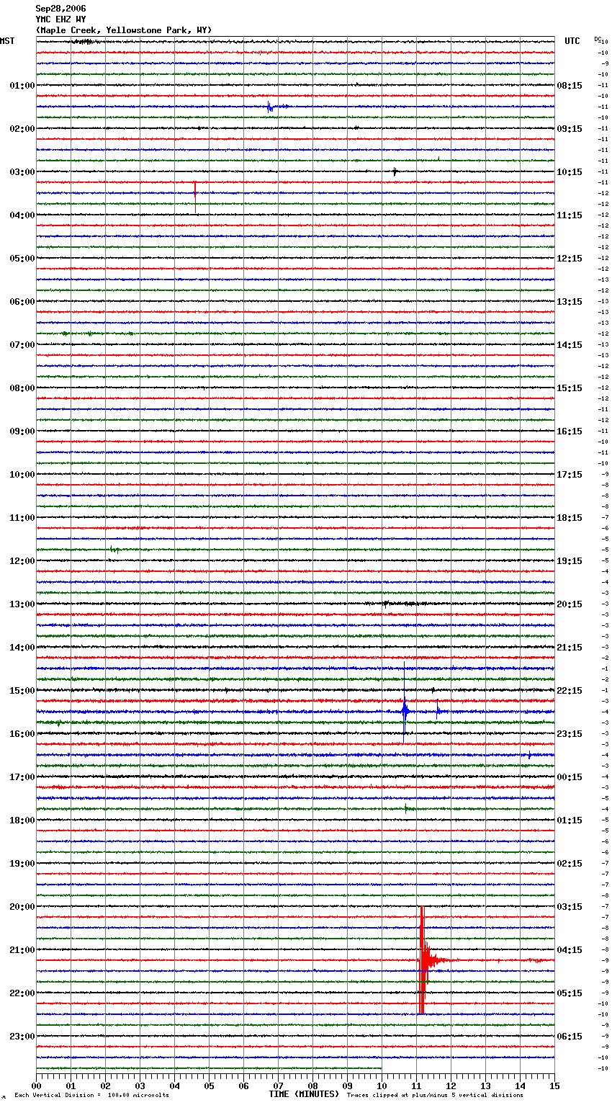Click the 05 minute axis tick label

coord(209,1086)
